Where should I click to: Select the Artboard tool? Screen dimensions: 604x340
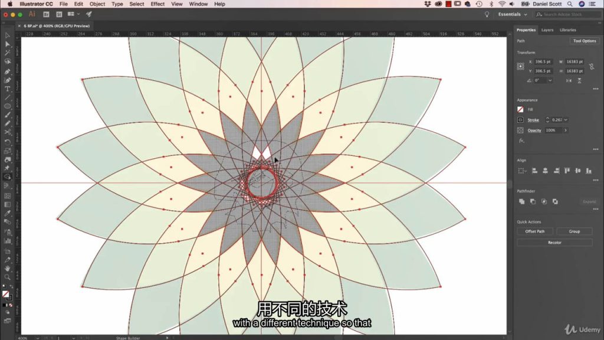(7, 251)
